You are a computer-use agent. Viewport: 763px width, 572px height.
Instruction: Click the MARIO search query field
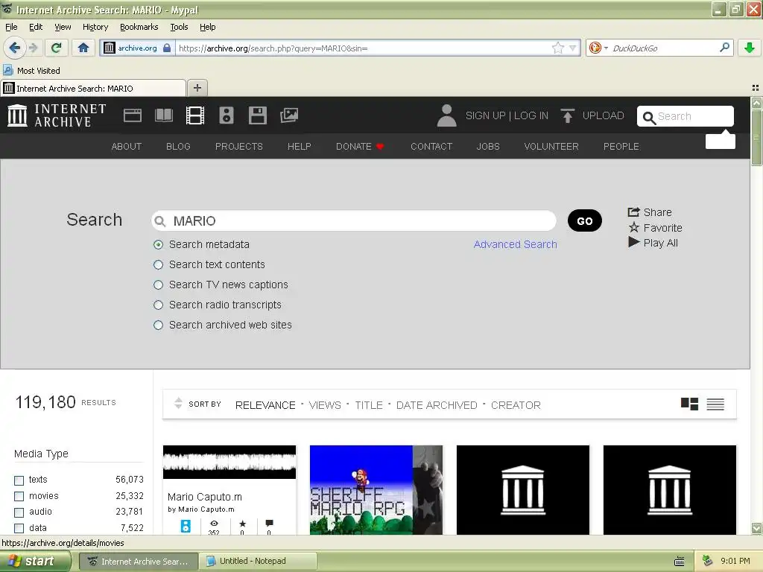pos(354,220)
